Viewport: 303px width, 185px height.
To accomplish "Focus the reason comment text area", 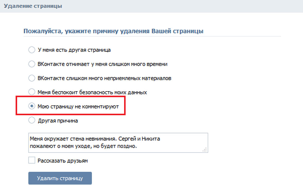I will point(118,143).
